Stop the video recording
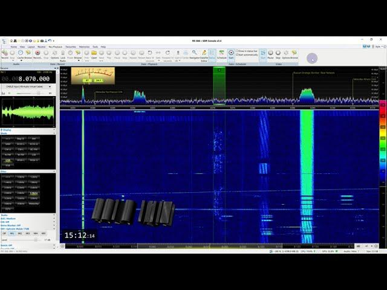This screenshot has width=387, height=290. 278,54
